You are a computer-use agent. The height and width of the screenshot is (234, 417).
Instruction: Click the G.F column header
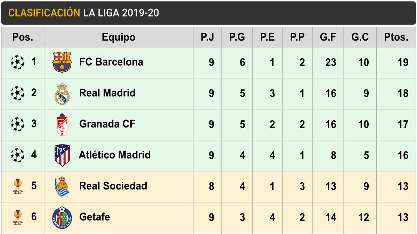[x=328, y=37]
